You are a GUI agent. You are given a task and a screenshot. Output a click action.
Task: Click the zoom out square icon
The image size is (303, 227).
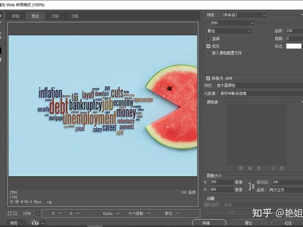(9, 213)
